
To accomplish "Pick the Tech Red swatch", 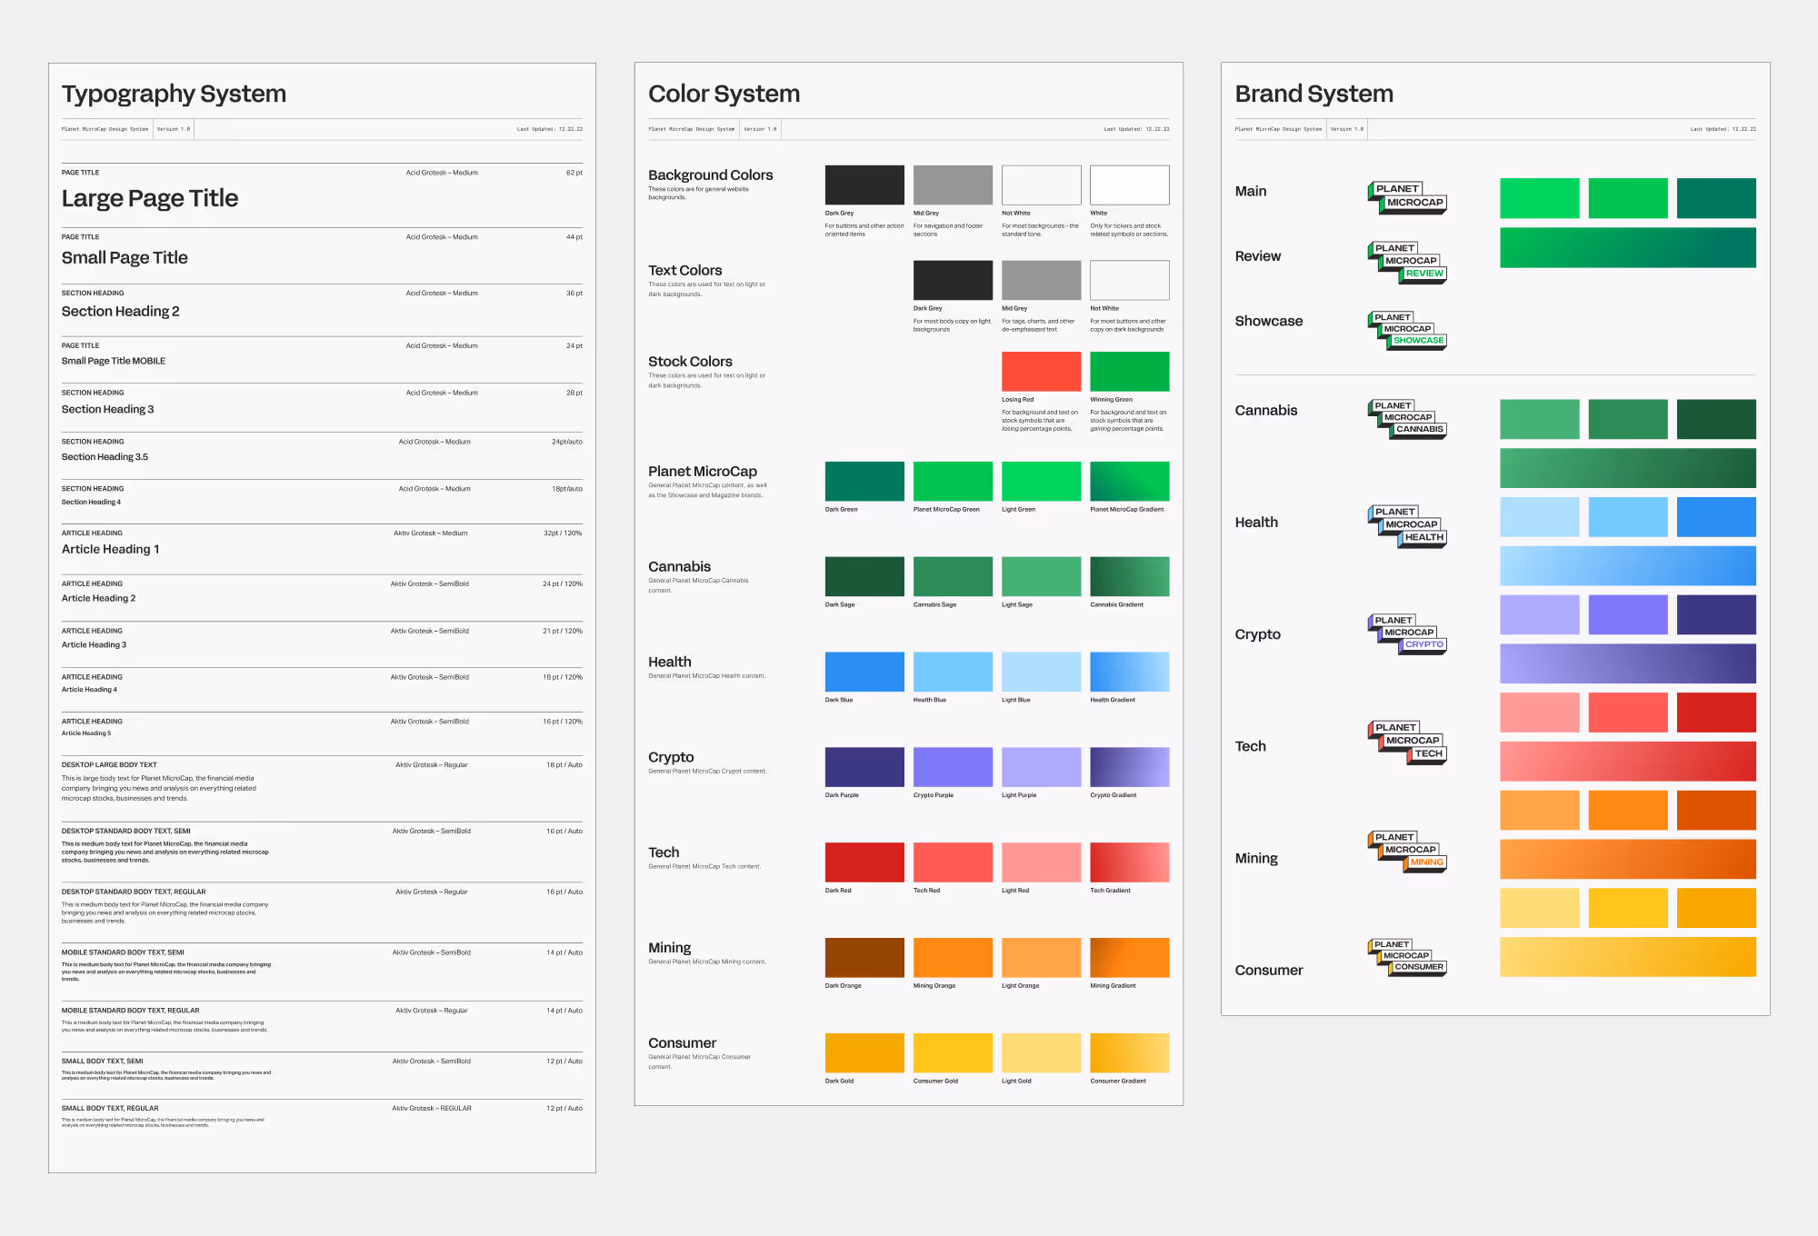I will (953, 862).
